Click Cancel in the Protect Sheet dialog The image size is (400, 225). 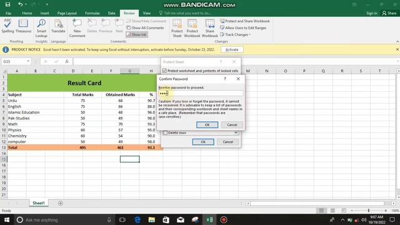click(x=227, y=142)
